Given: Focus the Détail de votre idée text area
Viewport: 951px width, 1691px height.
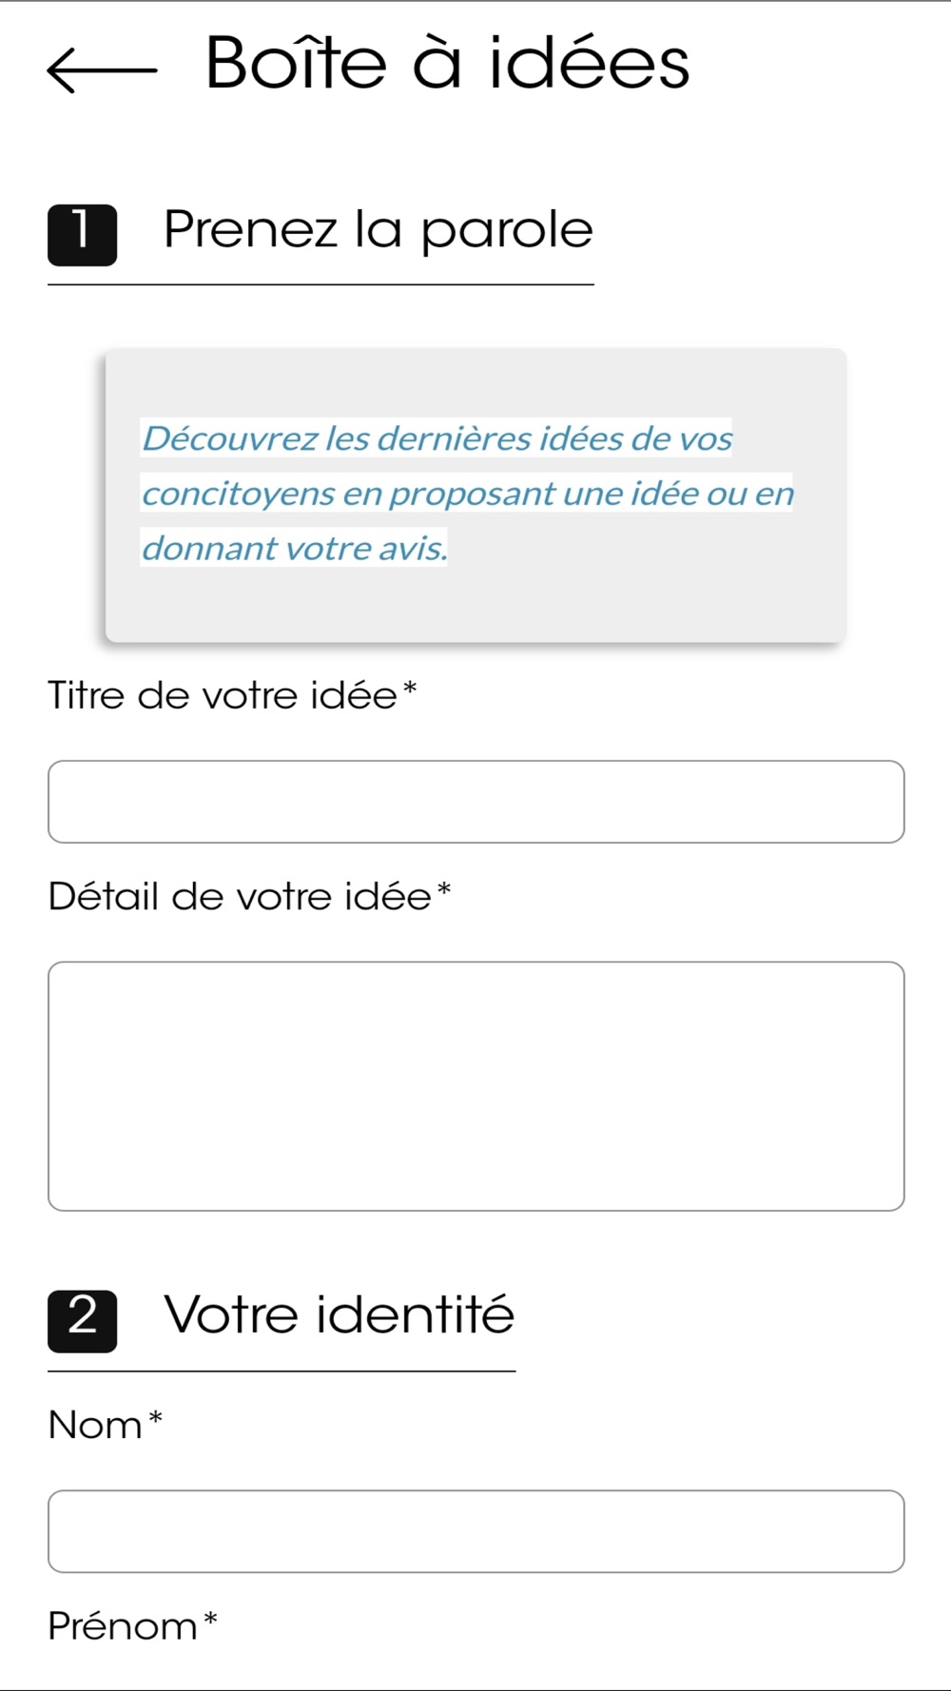Looking at the screenshot, I should point(476,1086).
